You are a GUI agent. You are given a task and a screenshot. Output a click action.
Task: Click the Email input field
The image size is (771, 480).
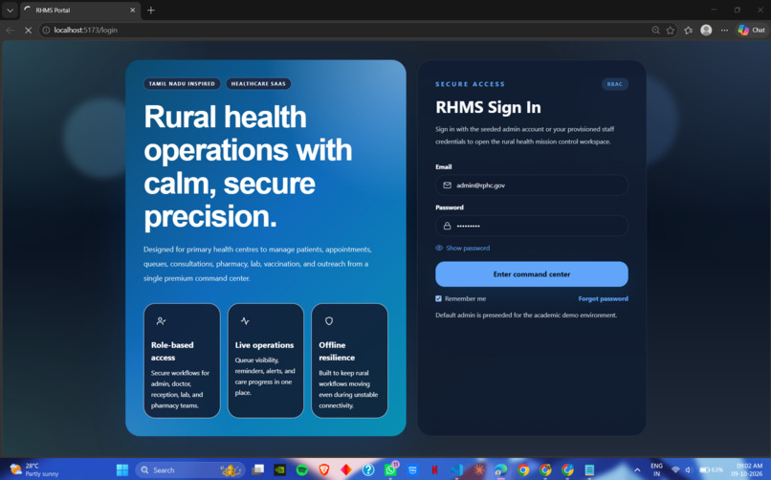pyautogui.click(x=532, y=185)
